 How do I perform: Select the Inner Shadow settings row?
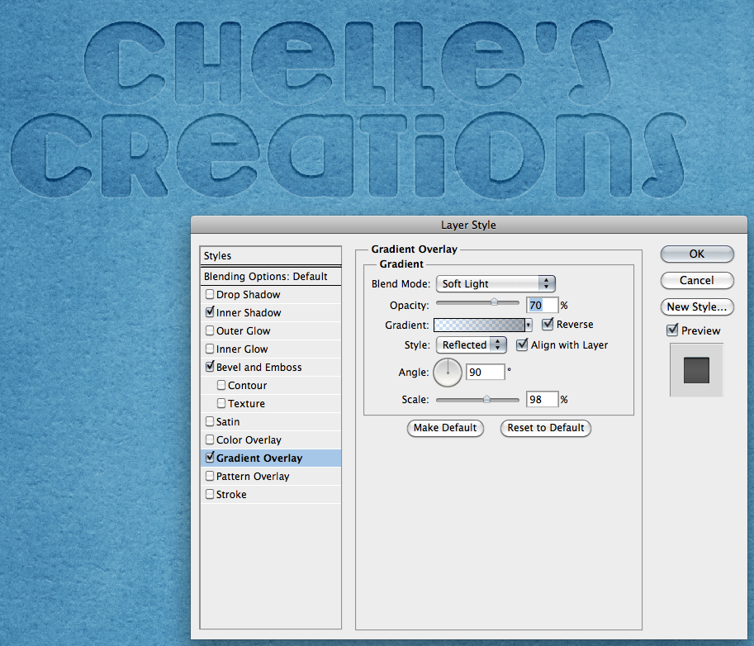pos(271,312)
